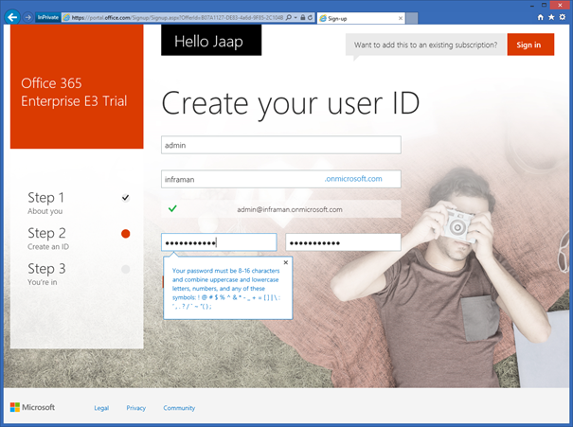Open the Favorites star icon

point(551,17)
